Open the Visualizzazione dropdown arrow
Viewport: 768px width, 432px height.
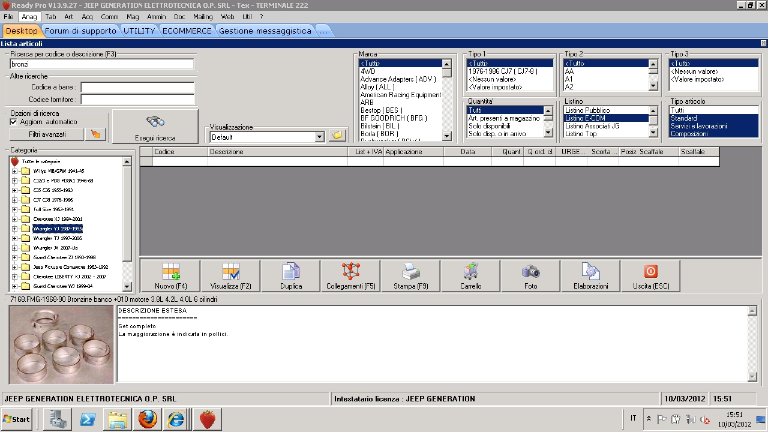tap(319, 137)
